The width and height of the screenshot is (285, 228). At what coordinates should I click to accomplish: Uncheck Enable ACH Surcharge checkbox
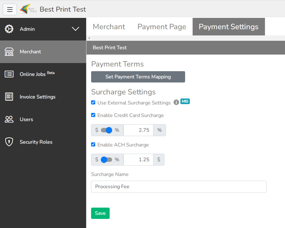click(93, 145)
